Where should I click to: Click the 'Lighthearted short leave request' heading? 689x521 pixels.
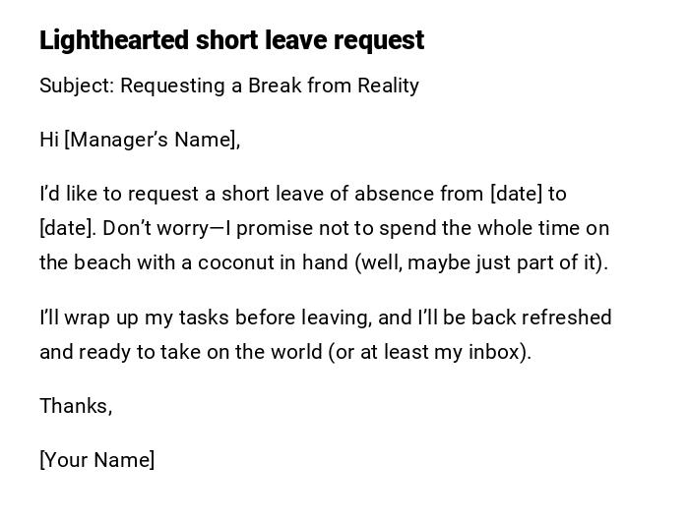[x=231, y=40]
